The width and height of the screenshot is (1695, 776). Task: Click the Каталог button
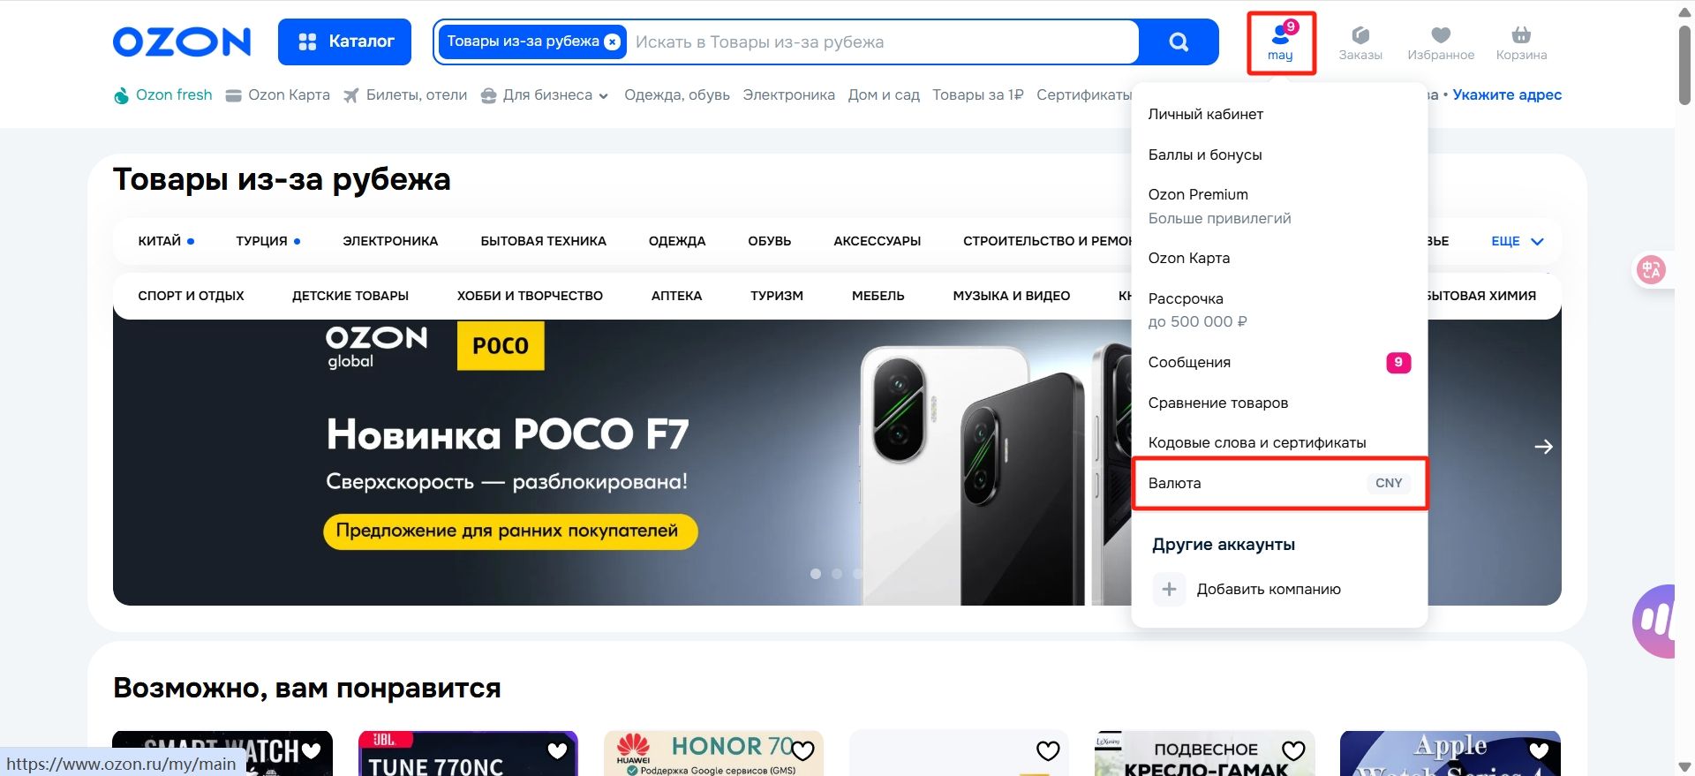[344, 41]
